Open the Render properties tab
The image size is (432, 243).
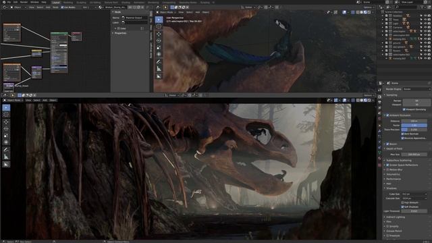(x=379, y=97)
